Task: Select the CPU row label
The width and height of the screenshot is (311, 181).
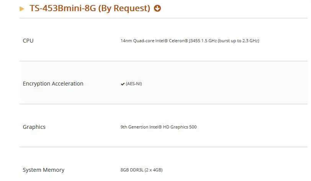Action: pos(28,41)
